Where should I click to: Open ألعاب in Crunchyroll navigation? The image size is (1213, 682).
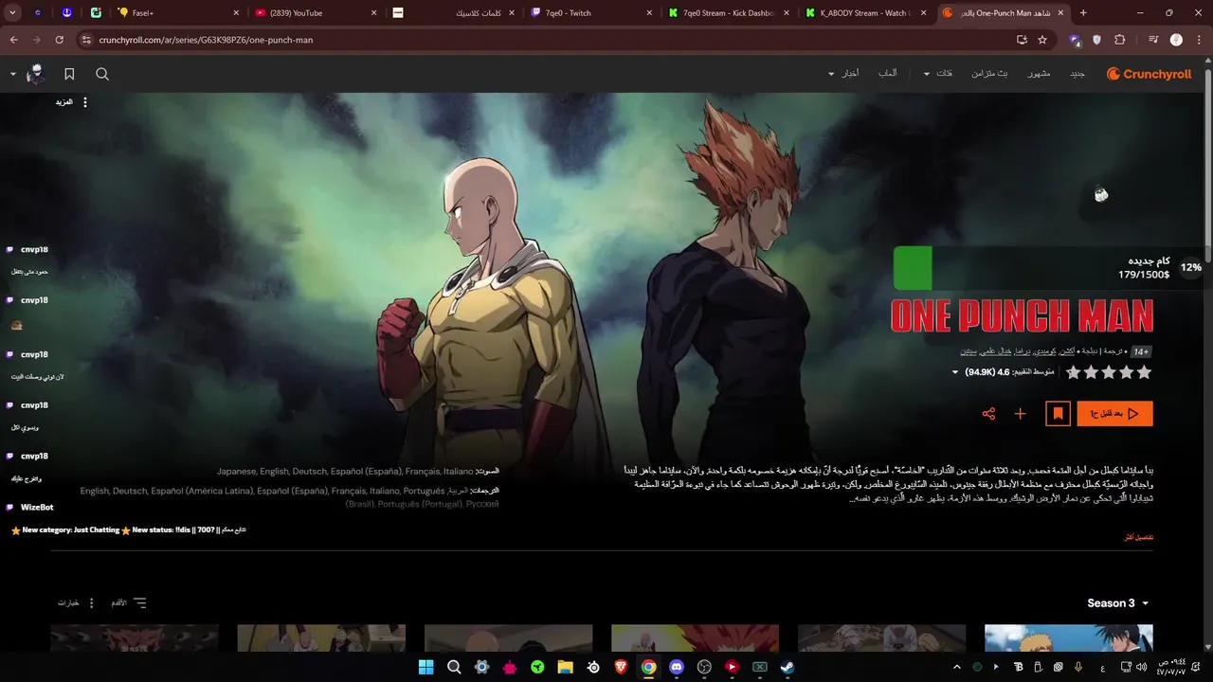[x=888, y=74]
